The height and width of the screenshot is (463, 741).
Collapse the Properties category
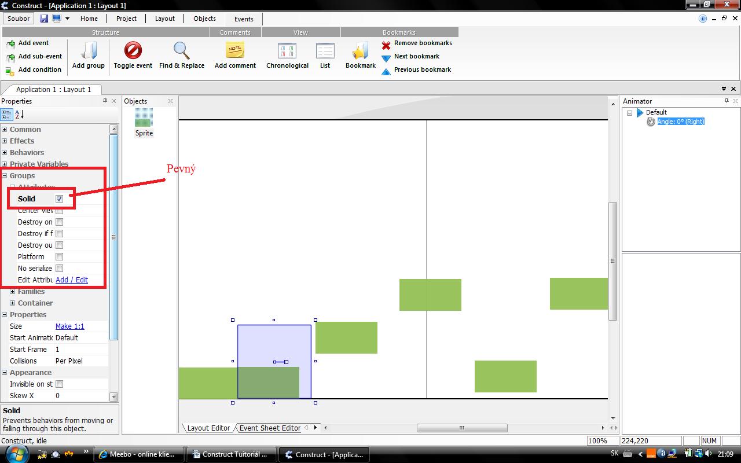[5, 314]
